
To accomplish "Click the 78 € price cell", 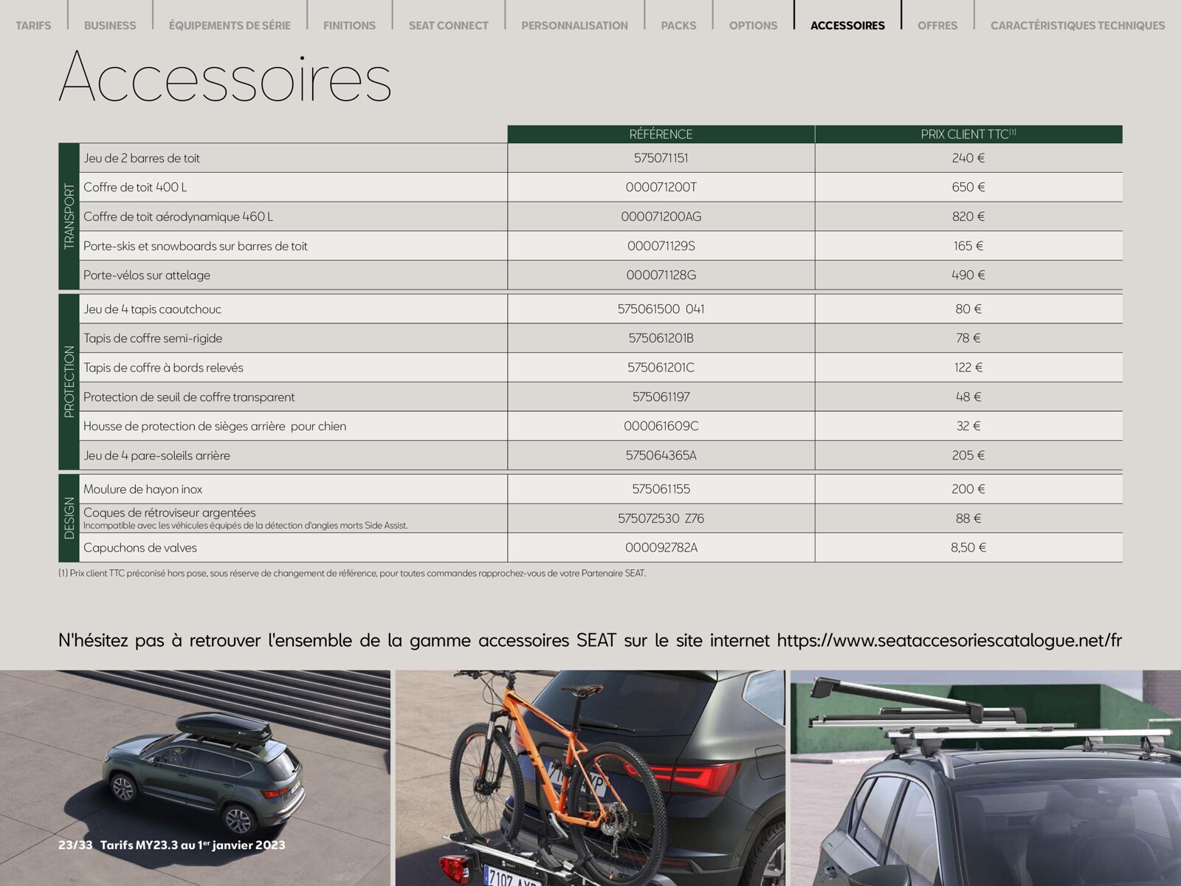I will click(968, 338).
